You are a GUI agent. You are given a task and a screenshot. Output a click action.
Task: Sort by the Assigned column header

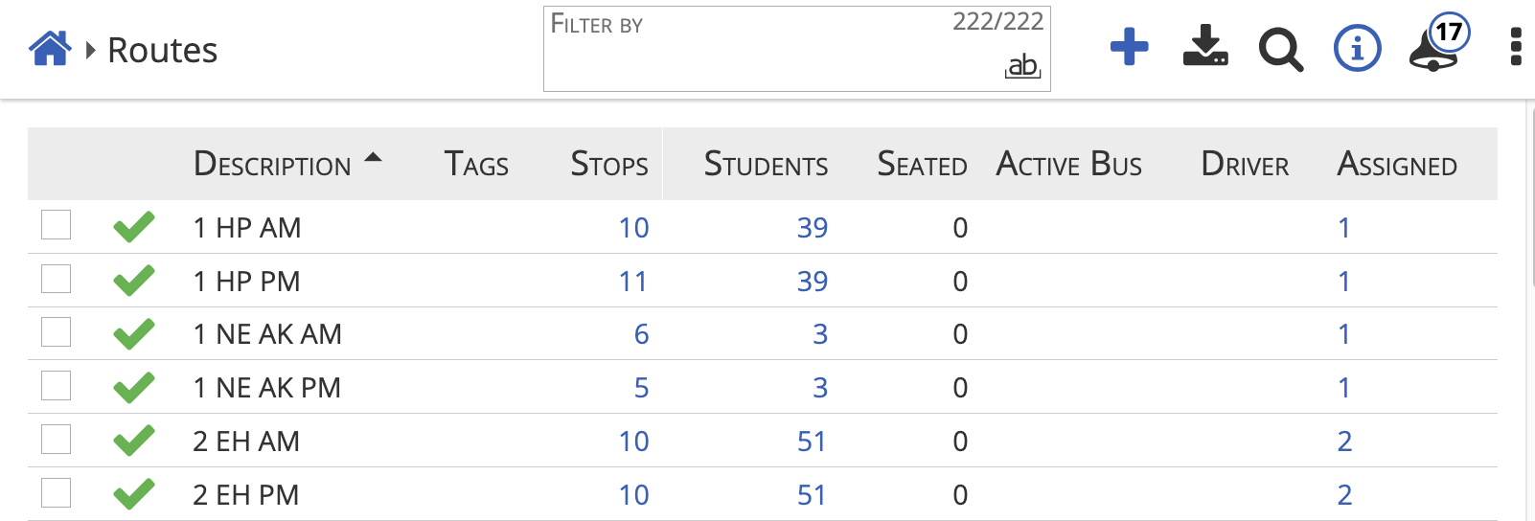pos(1396,165)
